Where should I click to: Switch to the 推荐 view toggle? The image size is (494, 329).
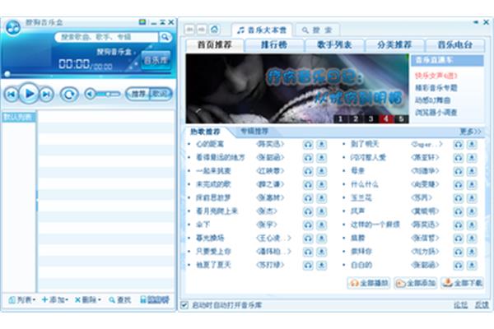[x=138, y=94]
